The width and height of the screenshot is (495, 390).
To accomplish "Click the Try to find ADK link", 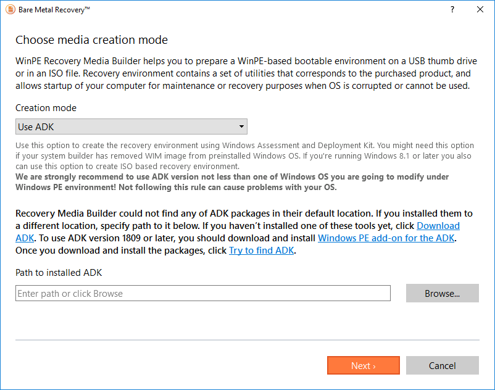I will 262,251.
